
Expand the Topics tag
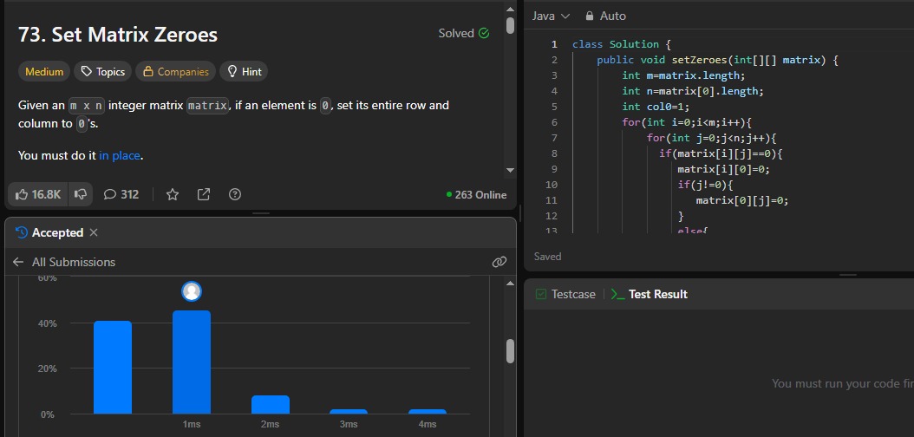(102, 72)
